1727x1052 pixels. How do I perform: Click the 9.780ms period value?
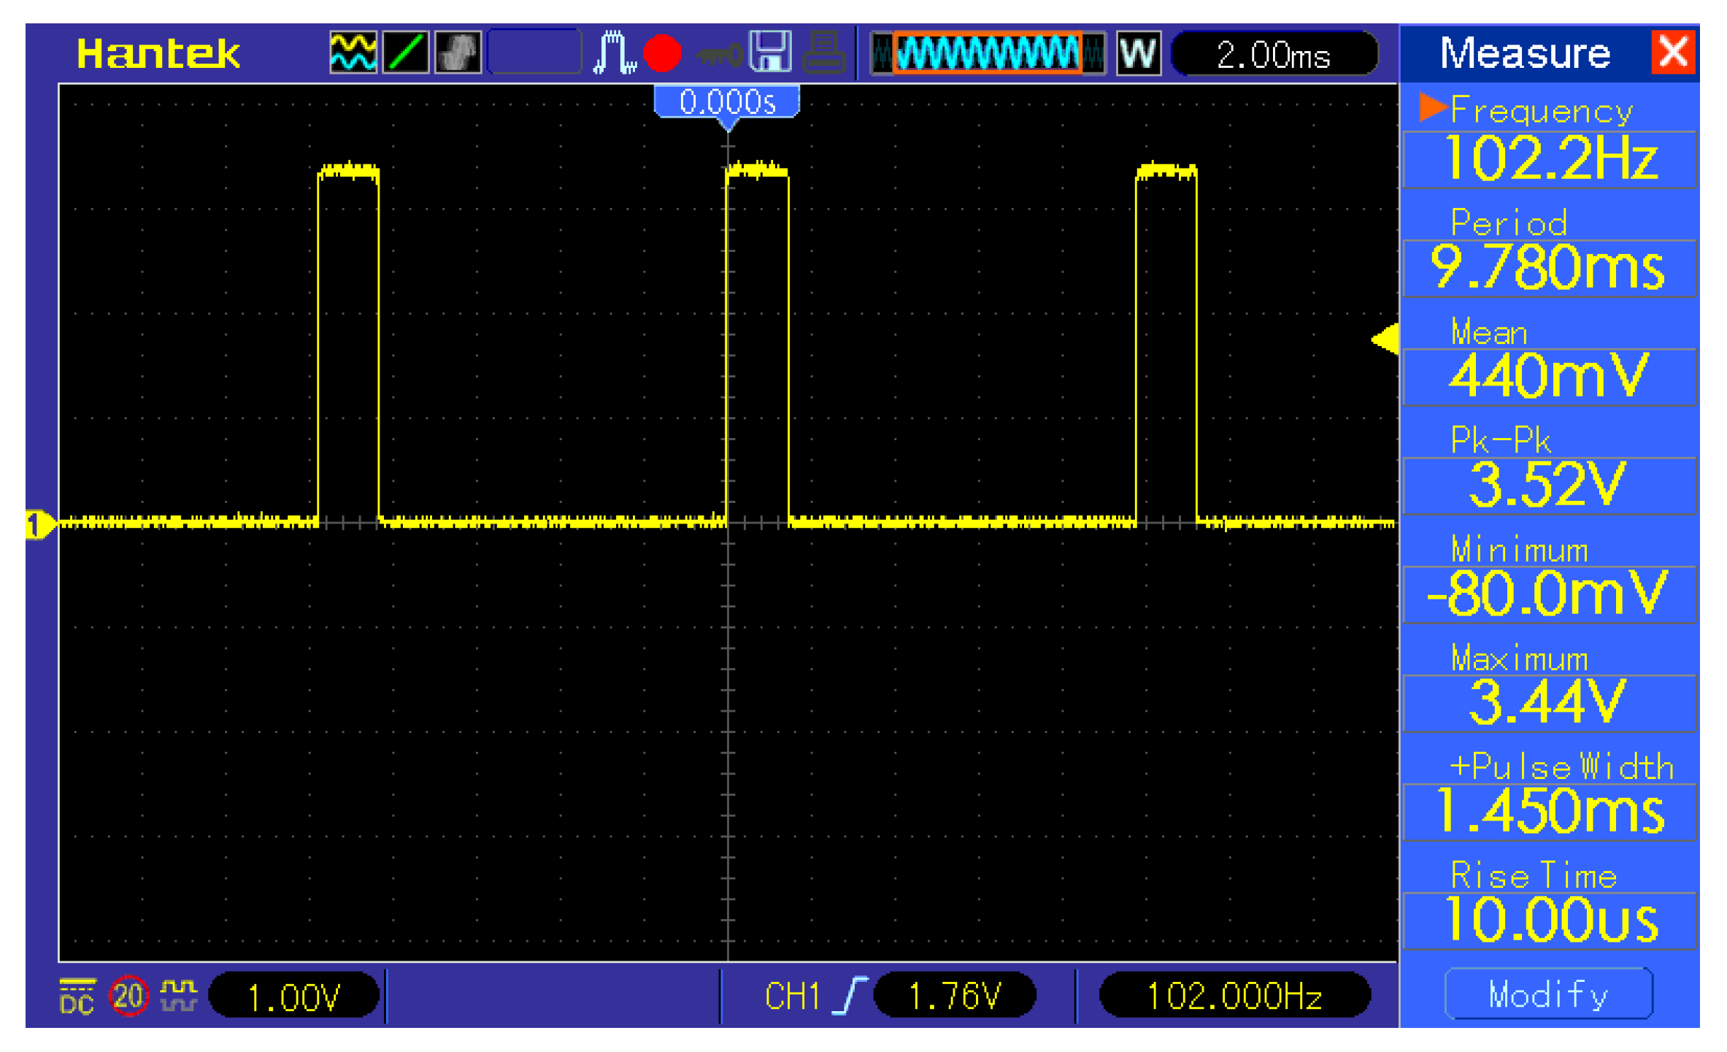[1550, 268]
